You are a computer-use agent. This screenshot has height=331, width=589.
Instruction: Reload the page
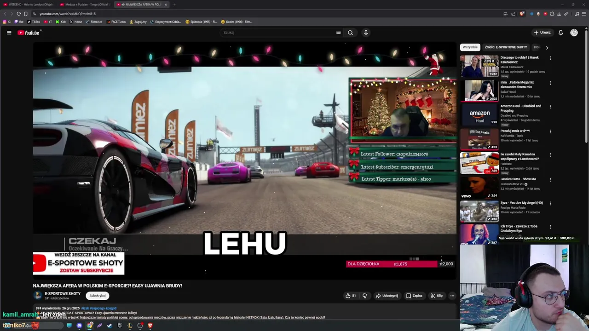pos(18,14)
